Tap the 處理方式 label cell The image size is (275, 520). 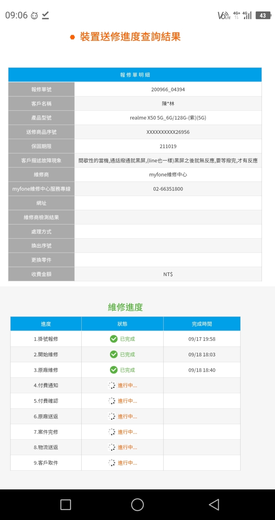click(x=41, y=232)
